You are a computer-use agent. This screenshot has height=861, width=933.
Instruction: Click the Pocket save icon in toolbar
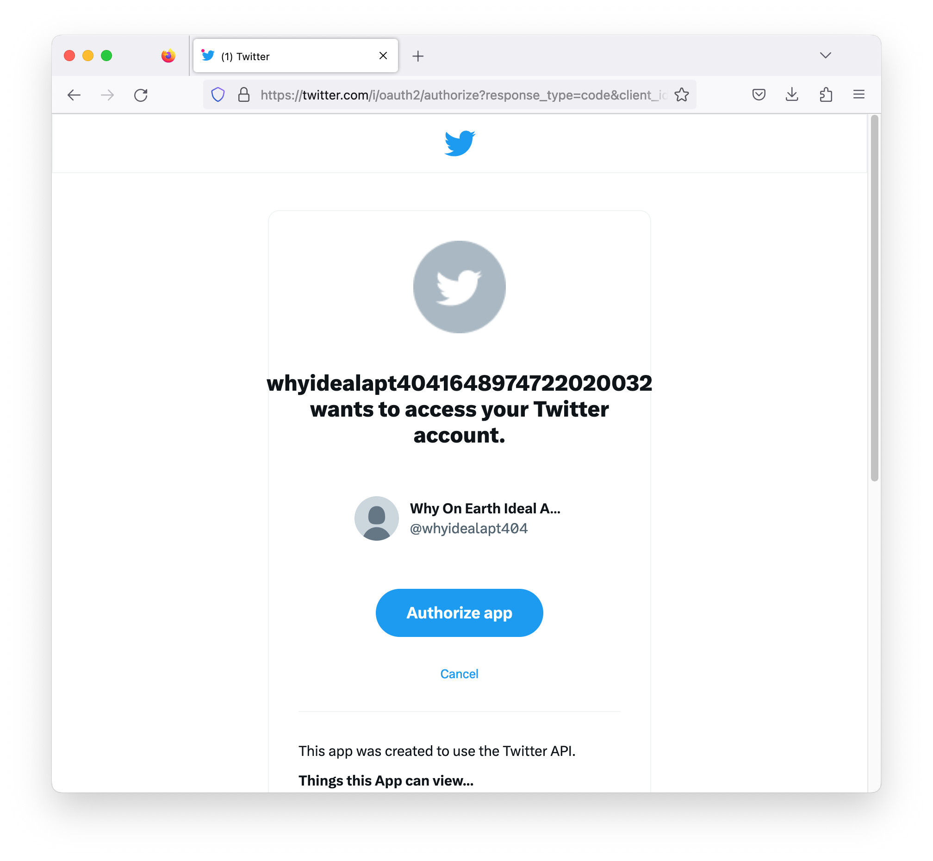tap(760, 95)
